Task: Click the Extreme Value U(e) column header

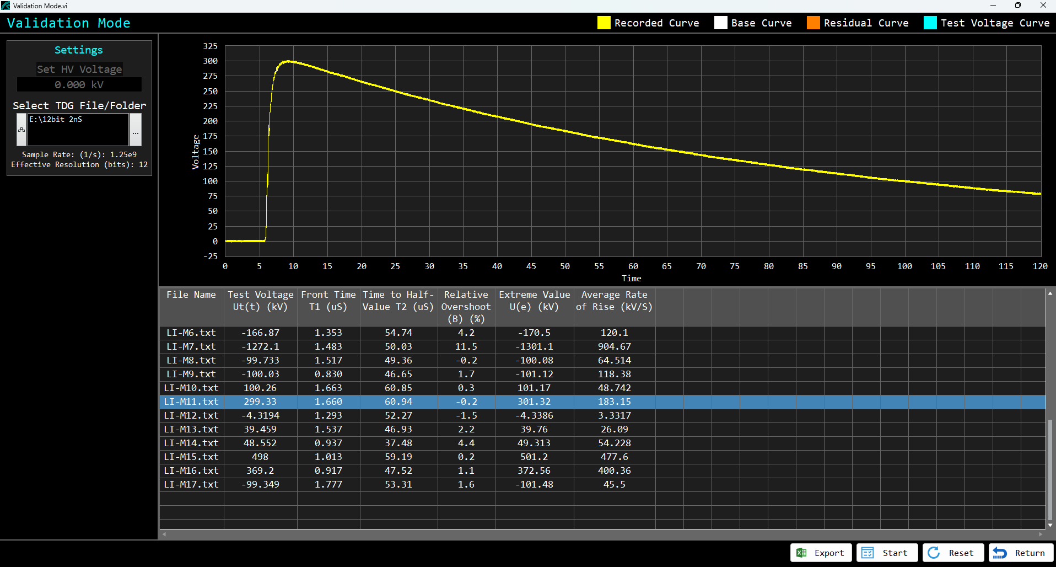Action: tap(534, 307)
